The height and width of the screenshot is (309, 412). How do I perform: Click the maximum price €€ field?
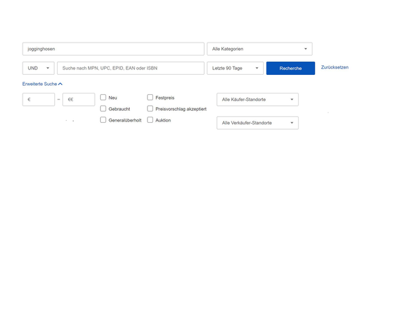point(79,100)
